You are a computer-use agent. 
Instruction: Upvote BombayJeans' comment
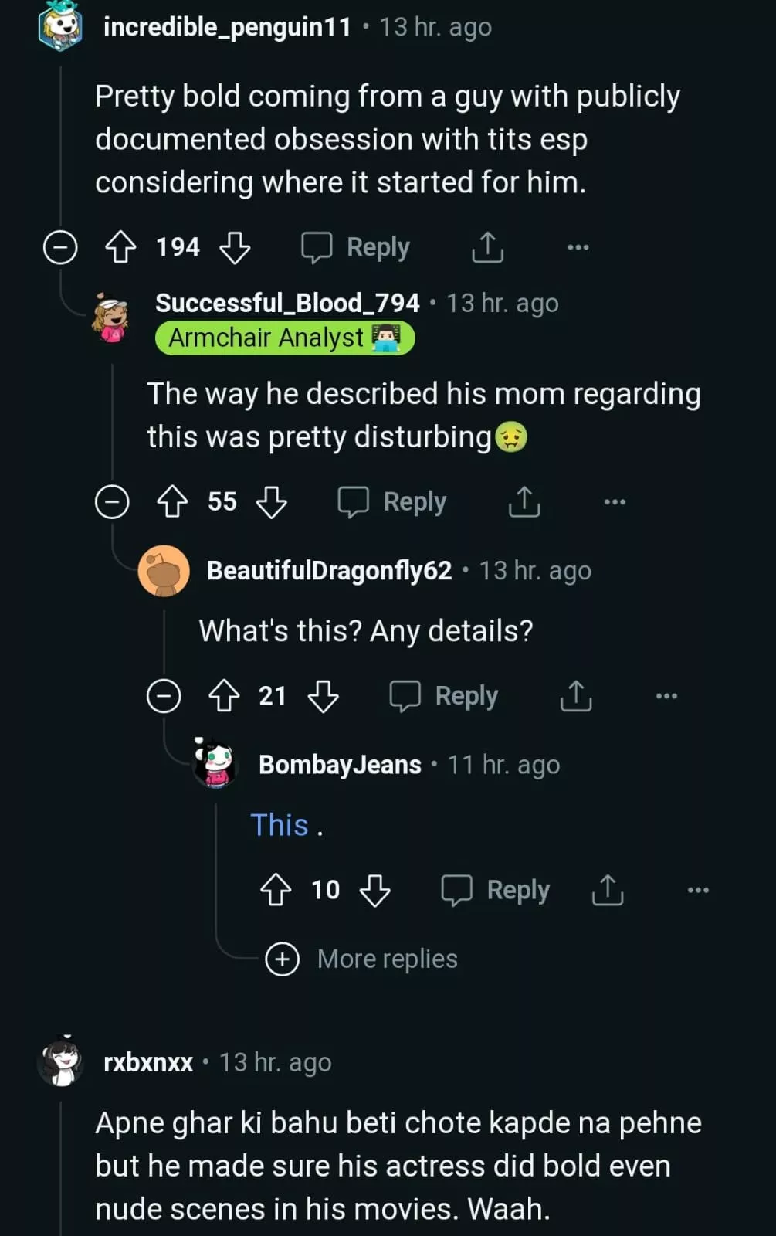(x=276, y=890)
